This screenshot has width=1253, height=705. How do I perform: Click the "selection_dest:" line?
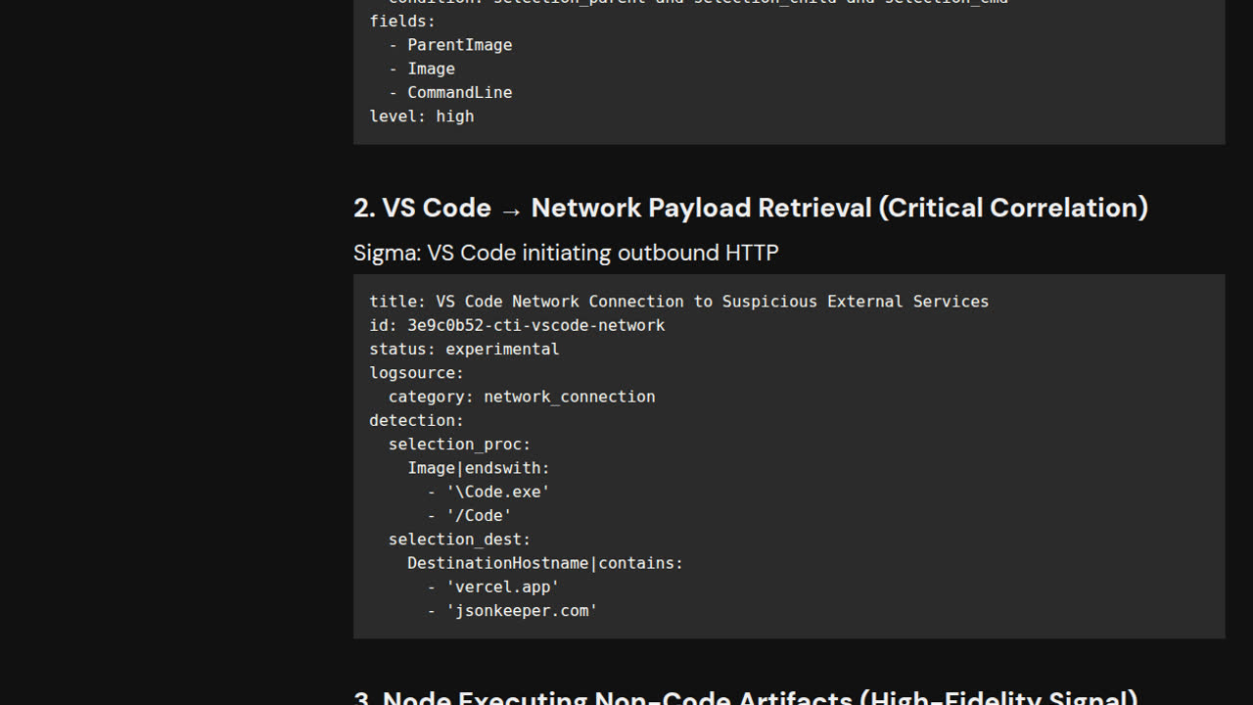pyautogui.click(x=460, y=540)
